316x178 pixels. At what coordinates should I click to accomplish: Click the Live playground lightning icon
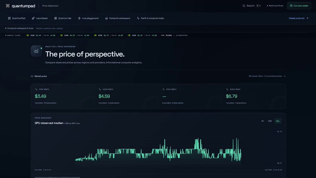click(79, 18)
